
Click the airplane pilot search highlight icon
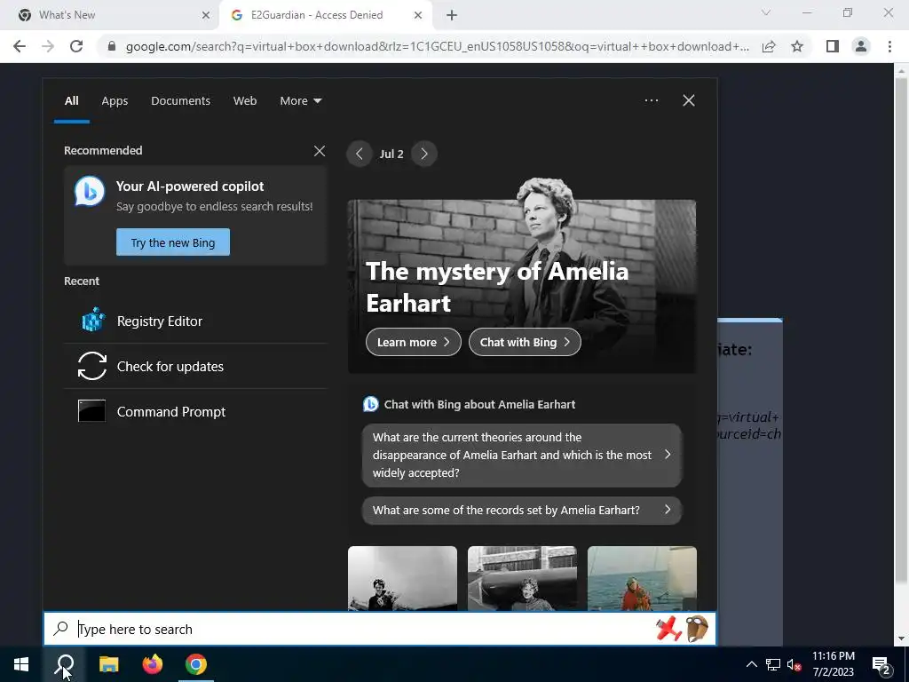[x=683, y=630]
